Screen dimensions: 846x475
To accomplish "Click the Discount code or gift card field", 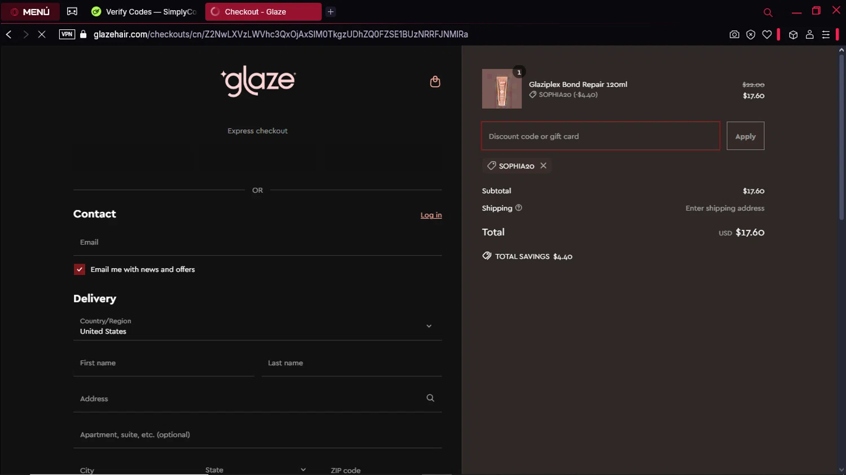I will pyautogui.click(x=601, y=136).
